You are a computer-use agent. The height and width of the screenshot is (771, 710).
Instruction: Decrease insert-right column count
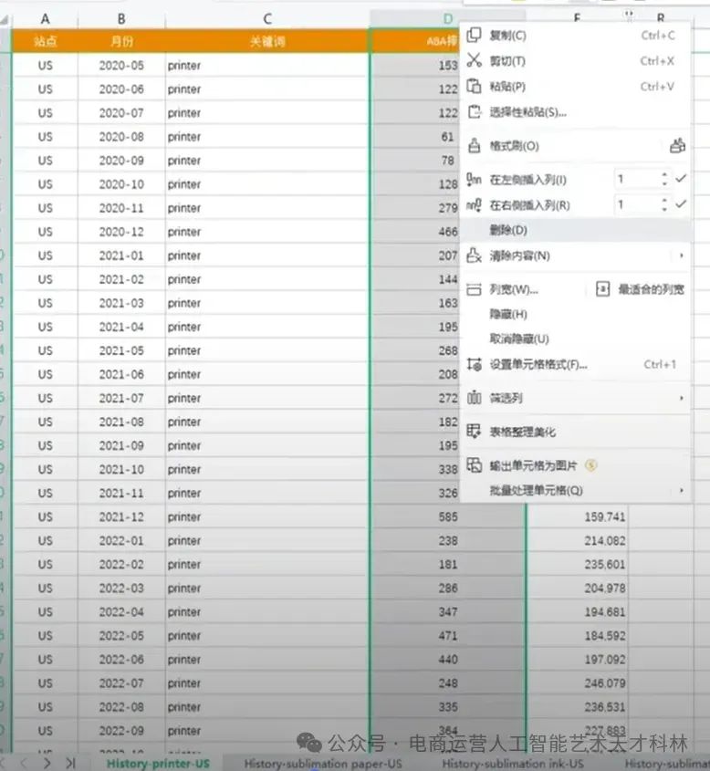pos(664,209)
